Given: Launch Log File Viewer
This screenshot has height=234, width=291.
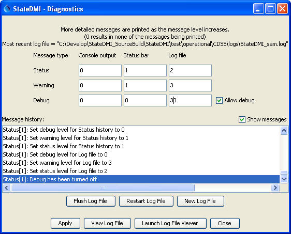Looking at the screenshot, I should [170, 223].
